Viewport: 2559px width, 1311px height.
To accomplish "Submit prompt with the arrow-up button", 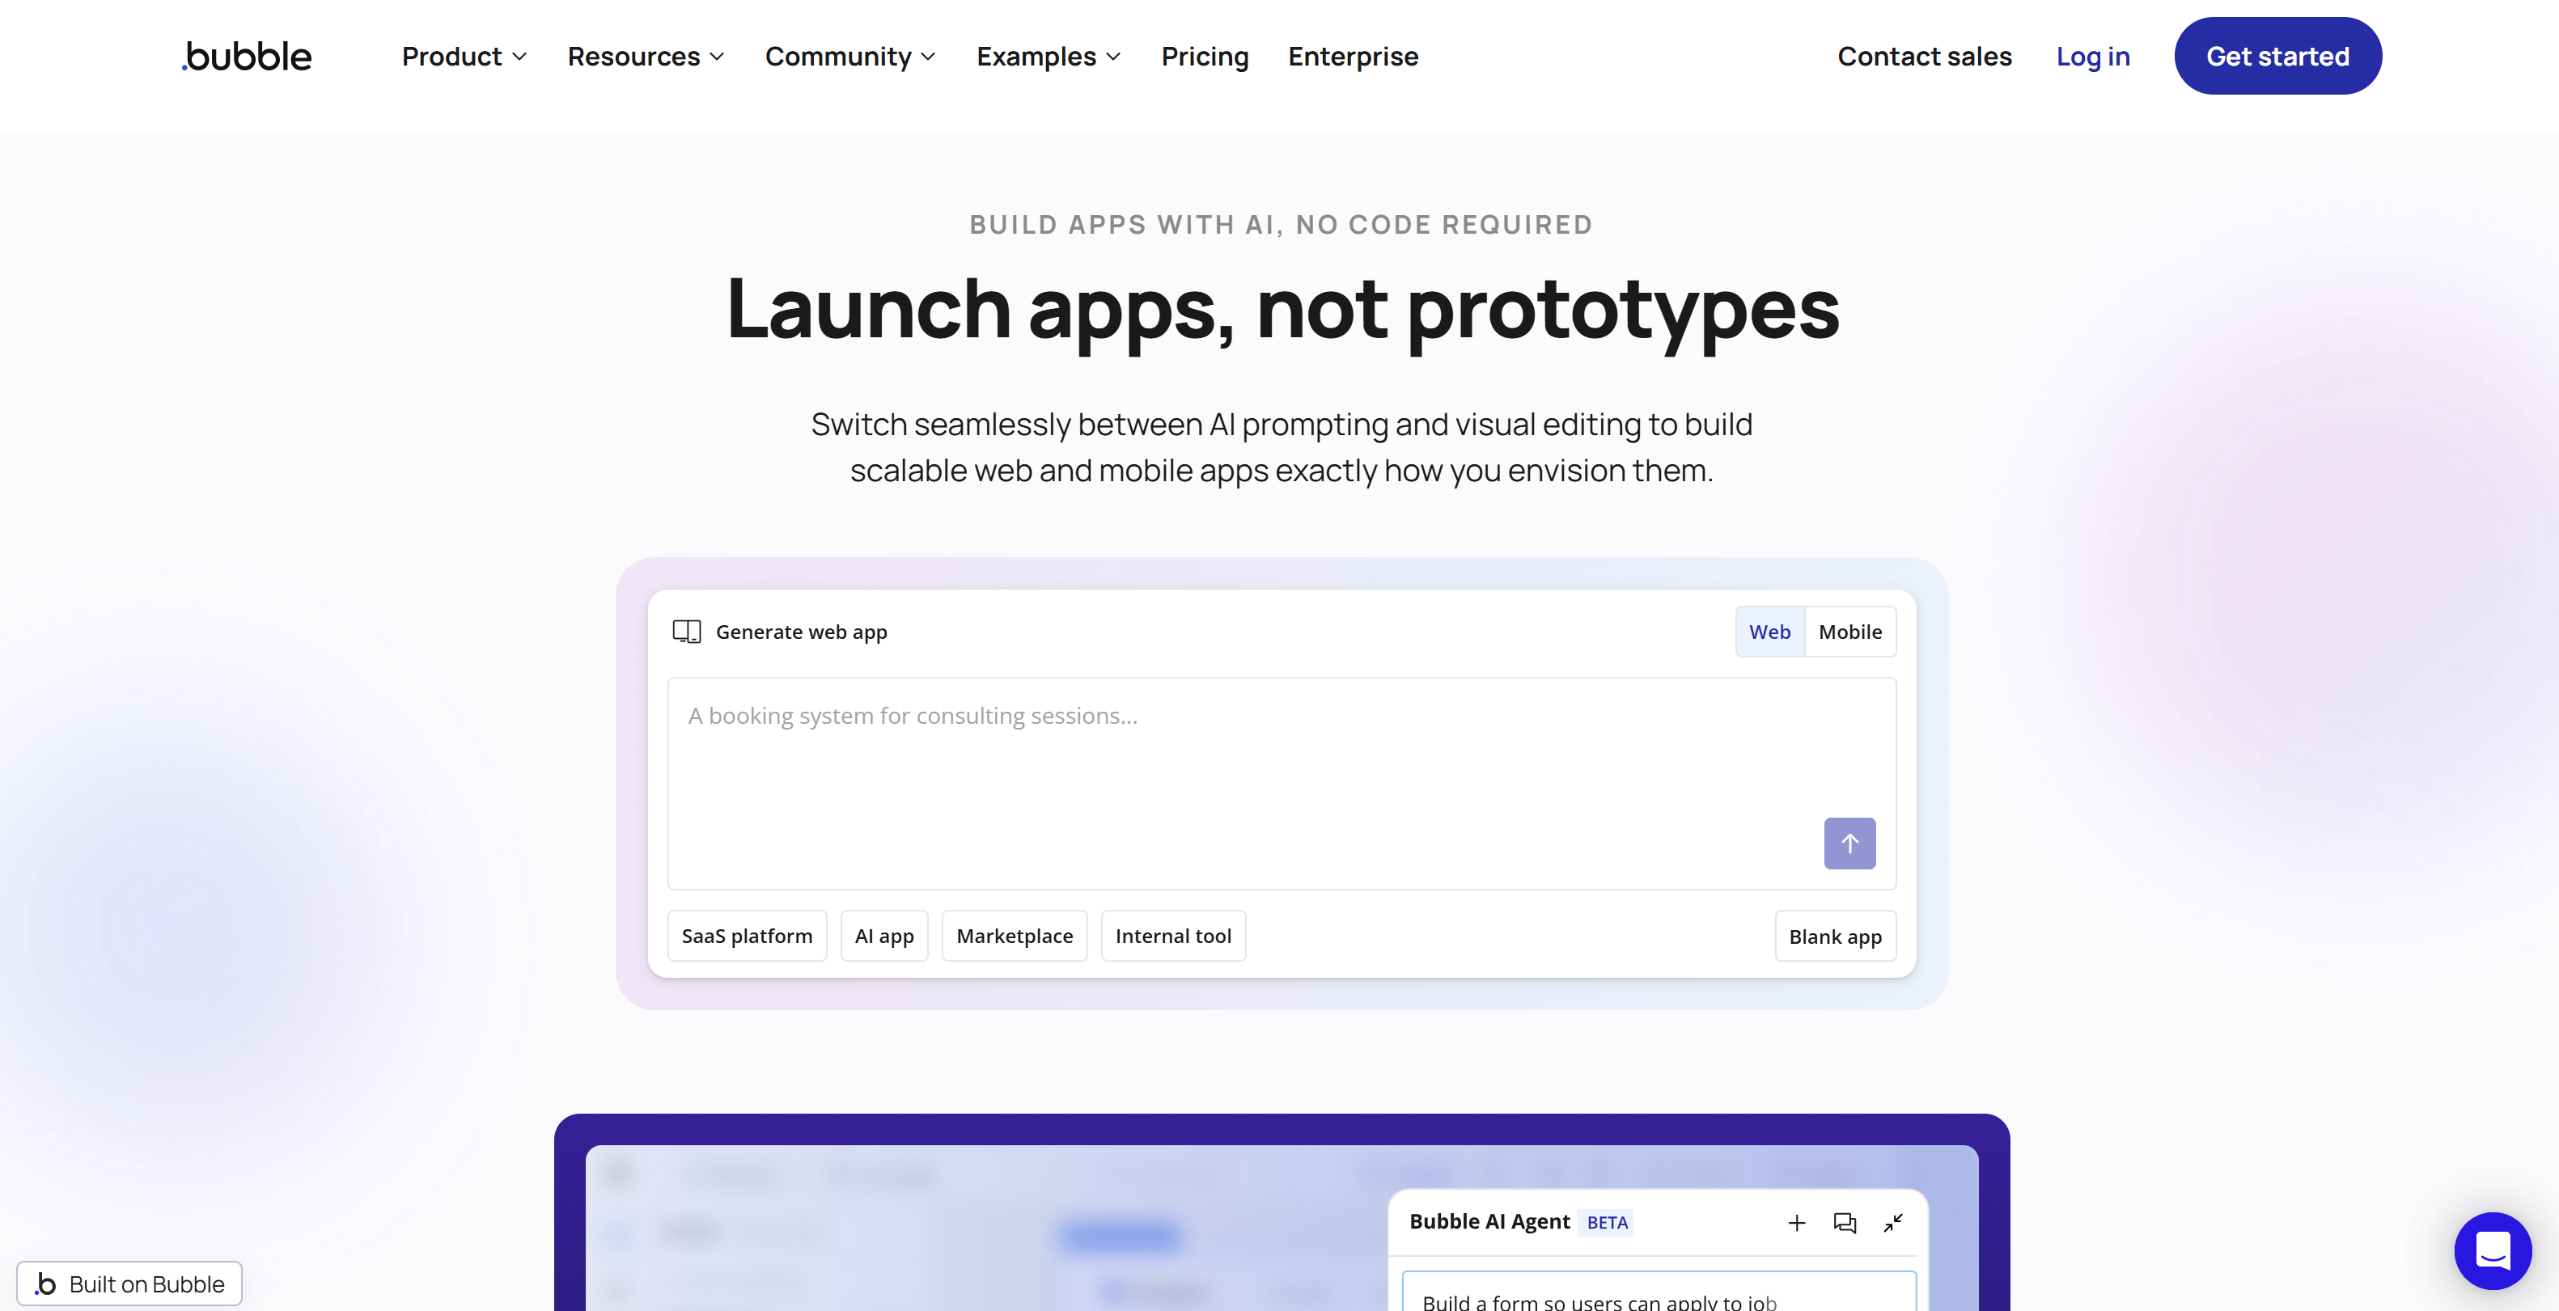I will [1849, 844].
